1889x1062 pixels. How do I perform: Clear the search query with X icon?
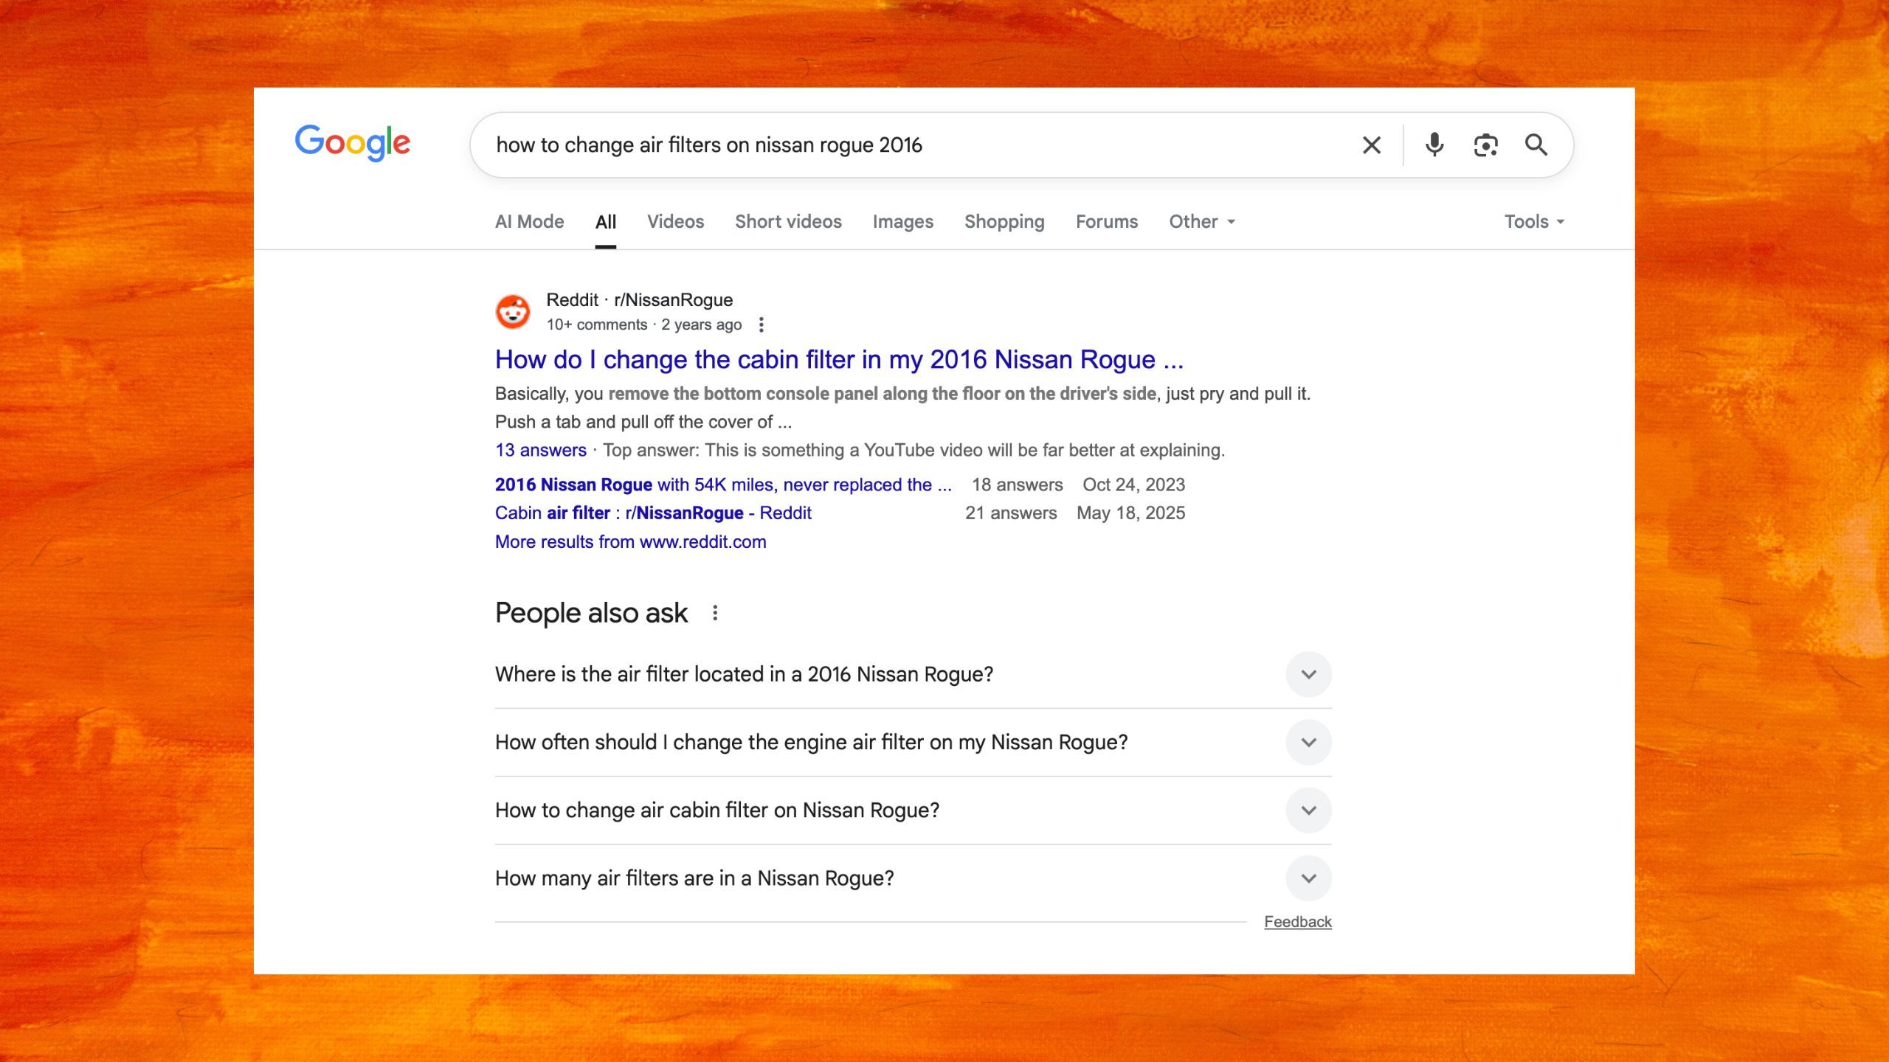1371,145
